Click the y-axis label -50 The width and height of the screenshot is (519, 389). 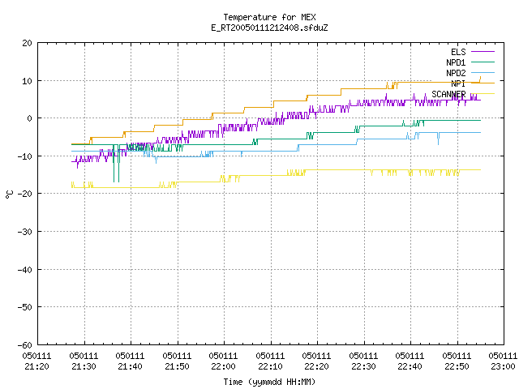25,307
